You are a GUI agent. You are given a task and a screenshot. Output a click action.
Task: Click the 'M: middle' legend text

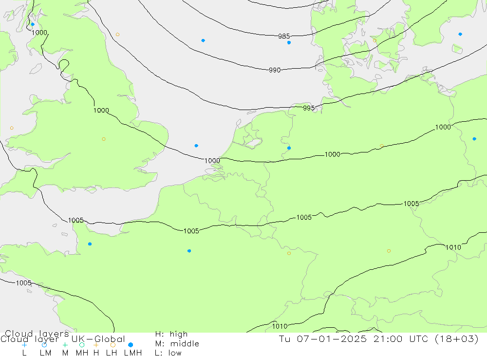point(177,344)
